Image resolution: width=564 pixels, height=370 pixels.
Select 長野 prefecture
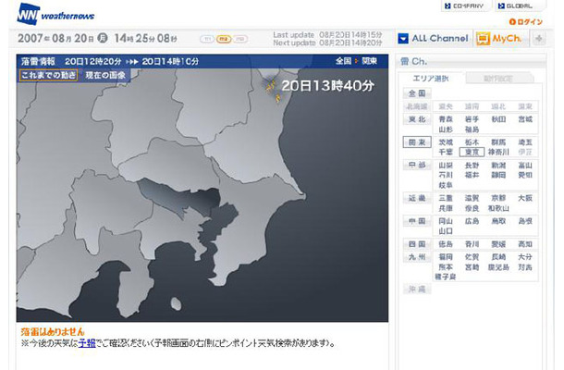472,166
